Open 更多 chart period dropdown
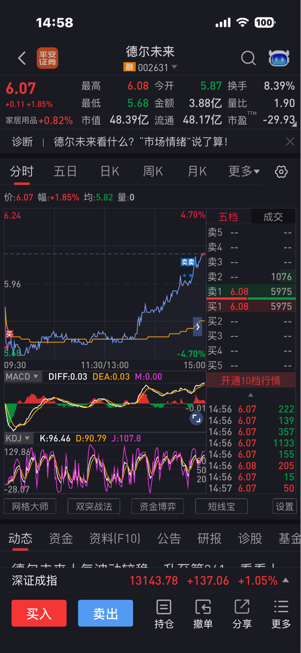 point(244,171)
